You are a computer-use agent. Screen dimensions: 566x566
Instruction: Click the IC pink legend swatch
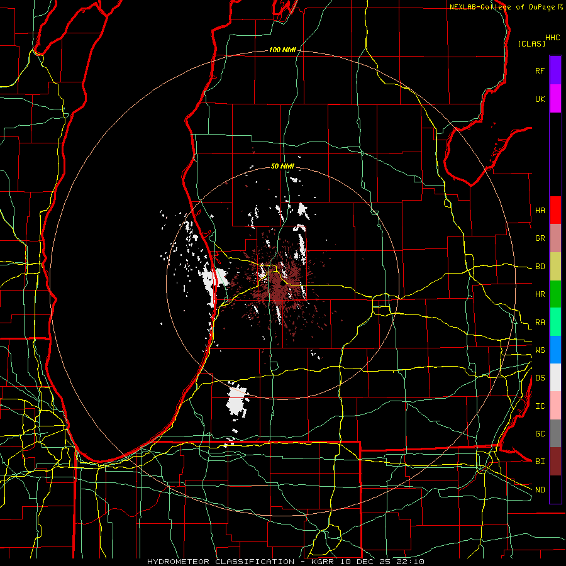(555, 406)
